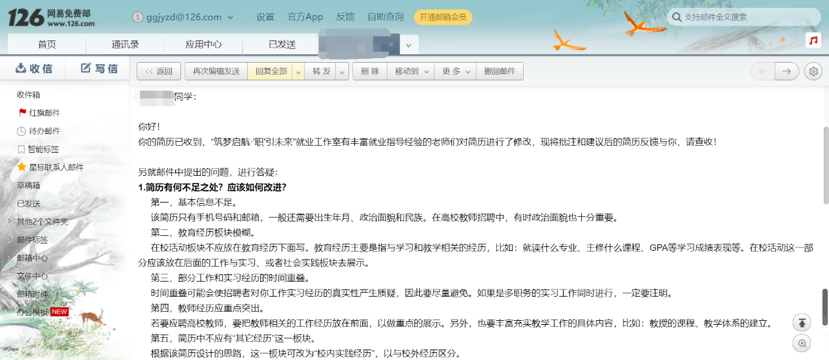Image resolution: width=829 pixels, height=360 pixels.
Task: Click the magnifier zoom icon
Action: [x=802, y=343]
